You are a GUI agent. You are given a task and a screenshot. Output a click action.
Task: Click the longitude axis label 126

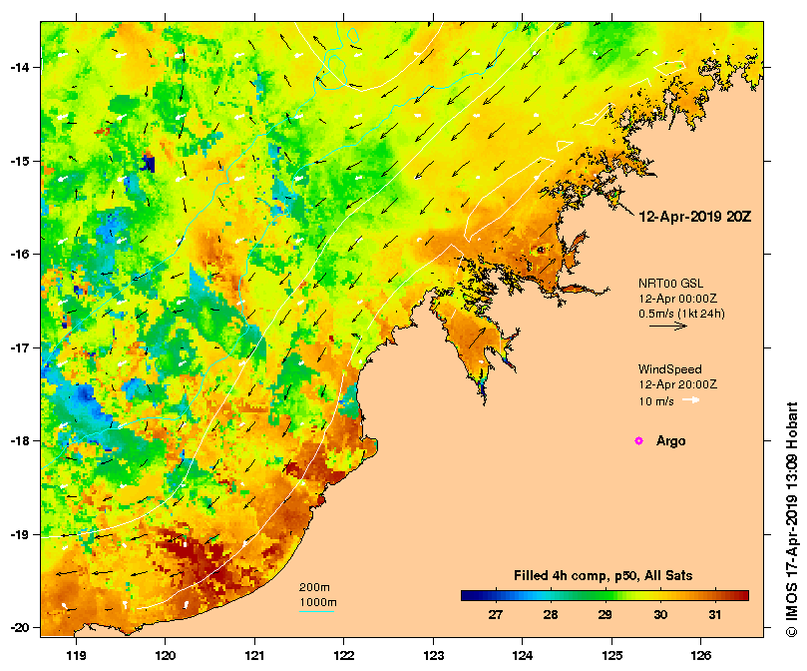[x=701, y=656]
